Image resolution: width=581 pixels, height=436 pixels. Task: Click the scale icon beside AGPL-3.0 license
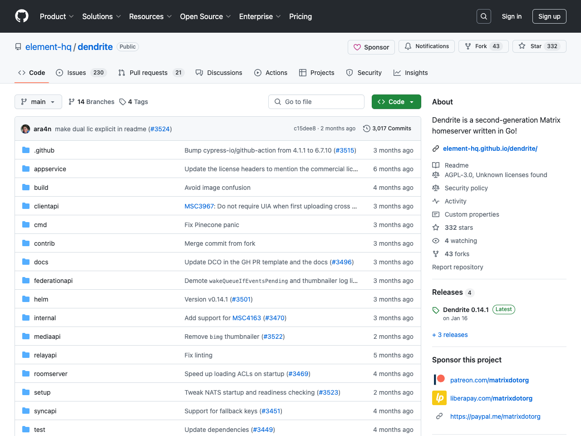coord(436,175)
